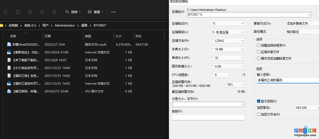Toggle the 显示密码 checkbox
Image resolution: width=319 pixels, height=139 pixels.
259,101
